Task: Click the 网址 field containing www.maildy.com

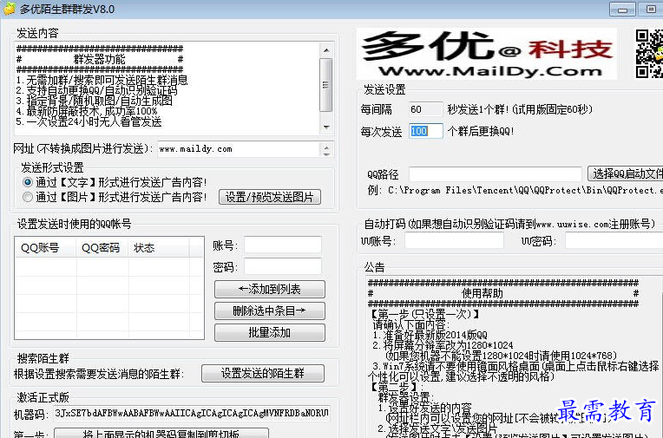Action: click(239, 149)
